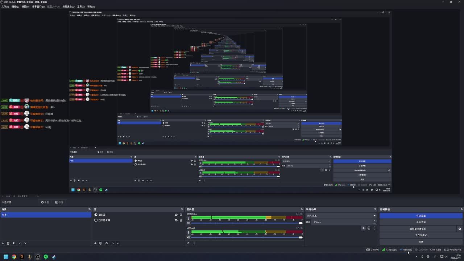Click the 麦克风/Aux volume slider
464x261 pixels.
246,223
